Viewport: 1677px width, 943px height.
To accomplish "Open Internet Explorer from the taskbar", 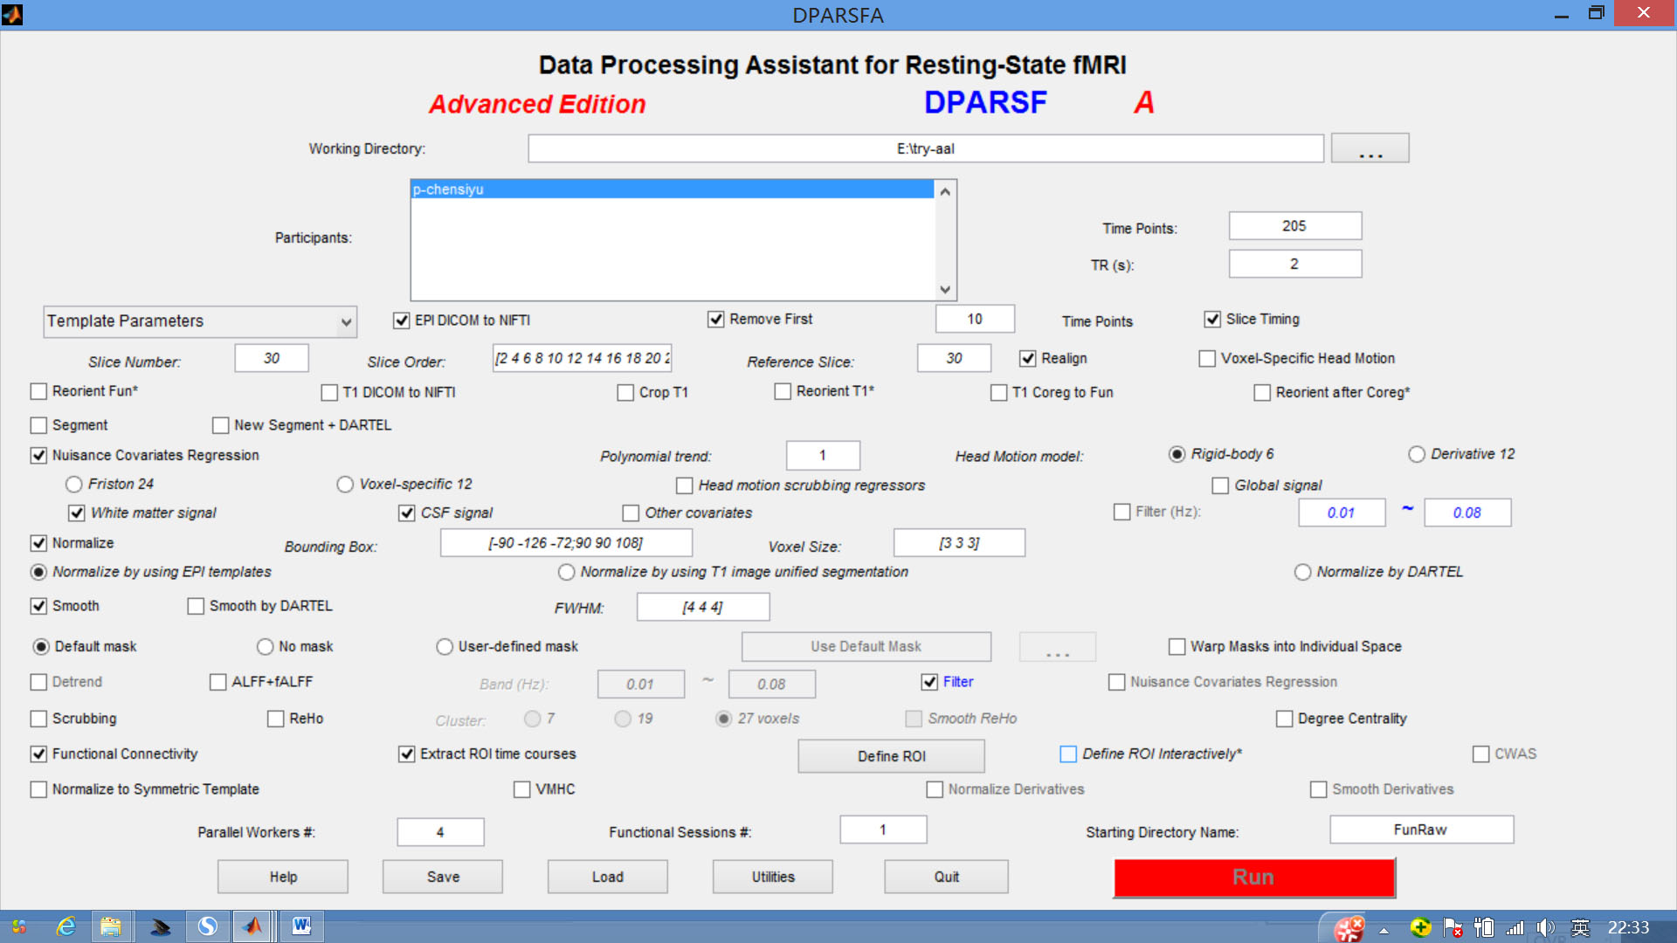I will tap(66, 926).
